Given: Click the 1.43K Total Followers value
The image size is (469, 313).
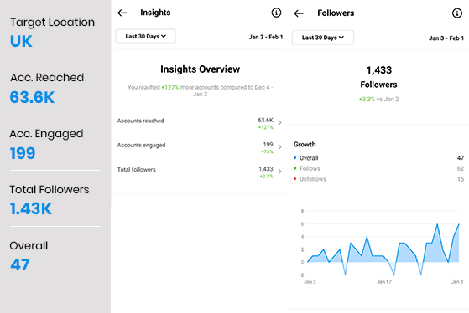Looking at the screenshot, I should click(31, 208).
